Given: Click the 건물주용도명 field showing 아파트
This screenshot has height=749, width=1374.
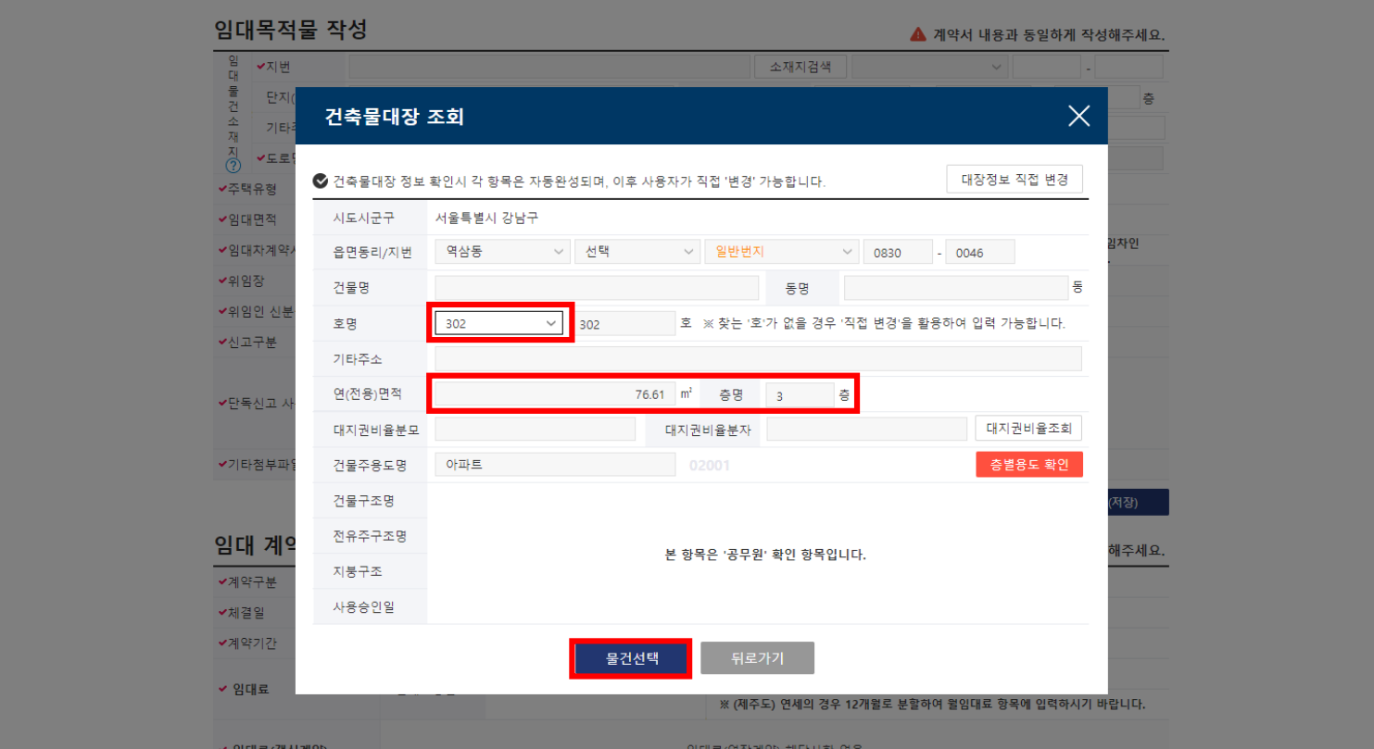Looking at the screenshot, I should (555, 465).
